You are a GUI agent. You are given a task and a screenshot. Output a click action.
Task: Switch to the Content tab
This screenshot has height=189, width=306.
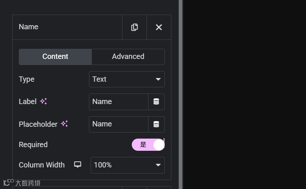coord(55,56)
